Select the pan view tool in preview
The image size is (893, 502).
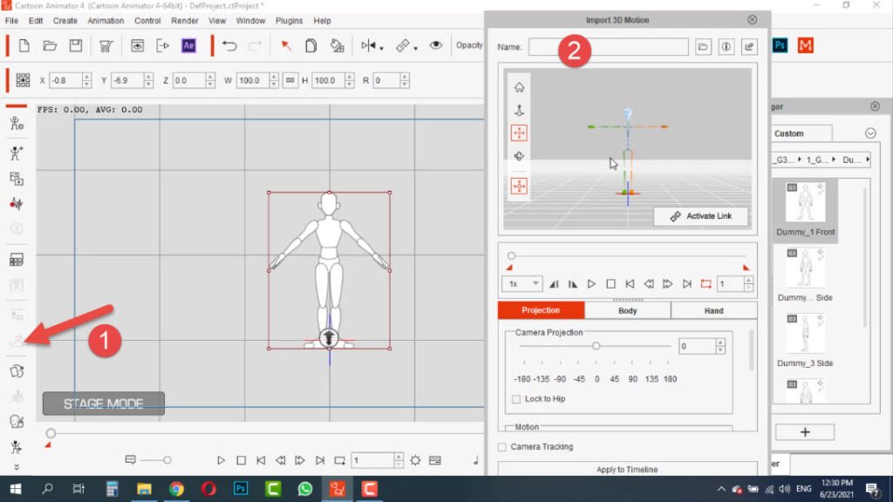coord(519,132)
